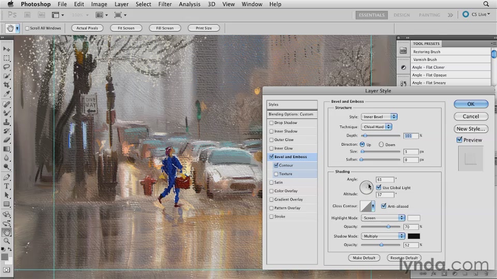The height and width of the screenshot is (279, 497).
Task: Select the Blur tool
Action: (x=6, y=158)
